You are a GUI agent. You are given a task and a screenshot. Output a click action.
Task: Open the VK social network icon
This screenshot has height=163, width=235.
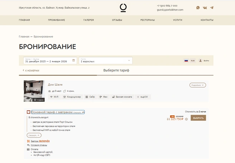pos(205,8)
